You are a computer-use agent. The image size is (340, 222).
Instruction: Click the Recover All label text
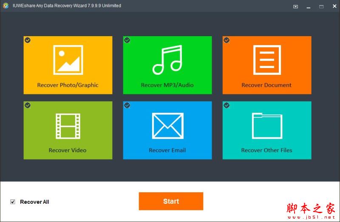pos(34,202)
